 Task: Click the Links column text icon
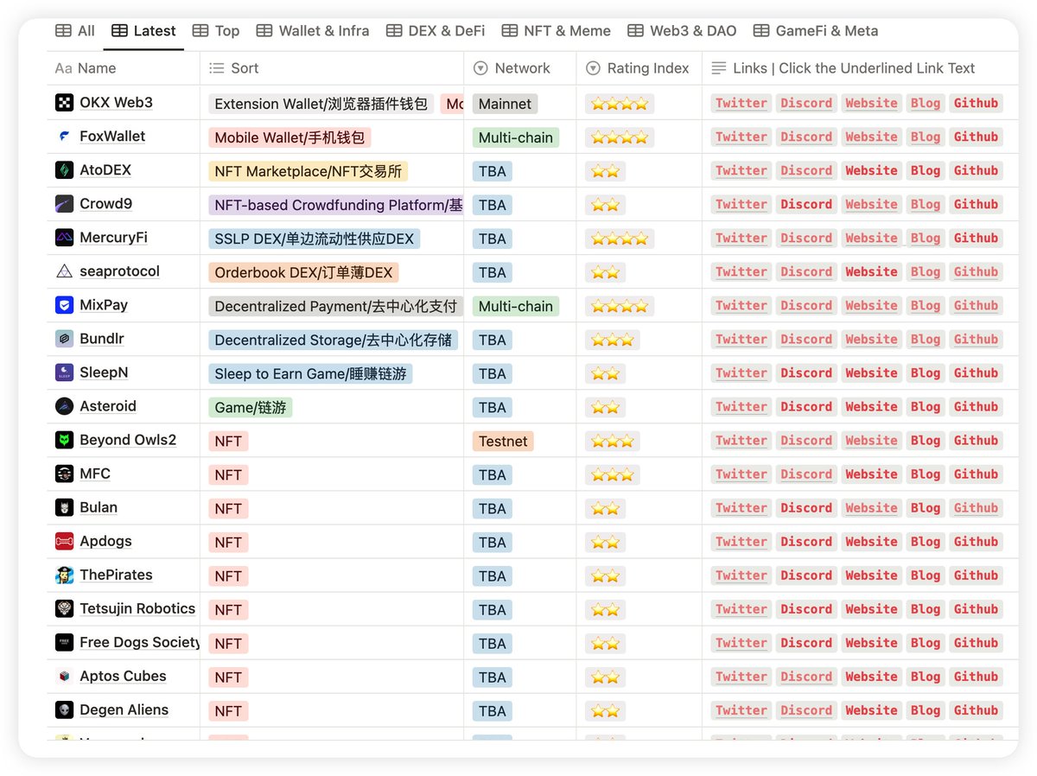pos(718,68)
